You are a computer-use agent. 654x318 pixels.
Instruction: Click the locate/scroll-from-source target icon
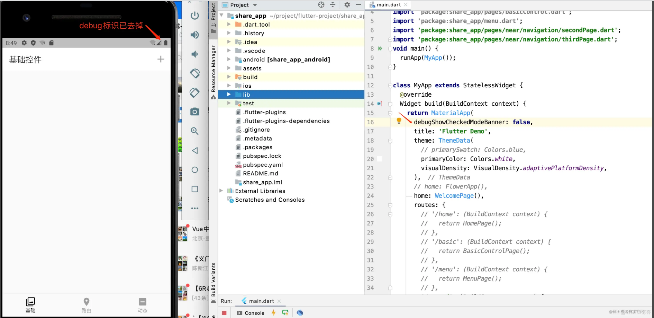[x=321, y=5]
